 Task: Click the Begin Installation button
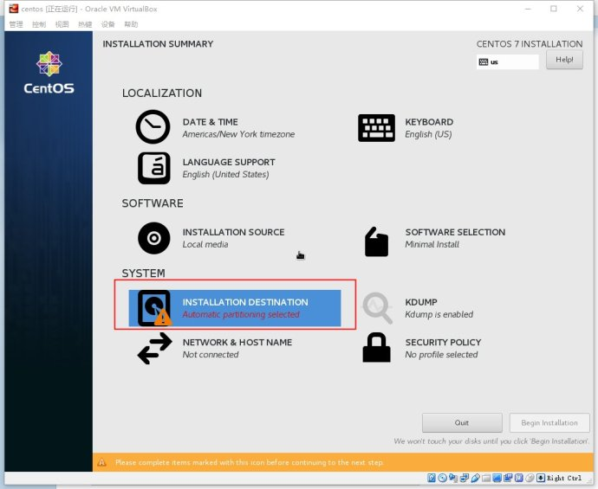tap(549, 422)
